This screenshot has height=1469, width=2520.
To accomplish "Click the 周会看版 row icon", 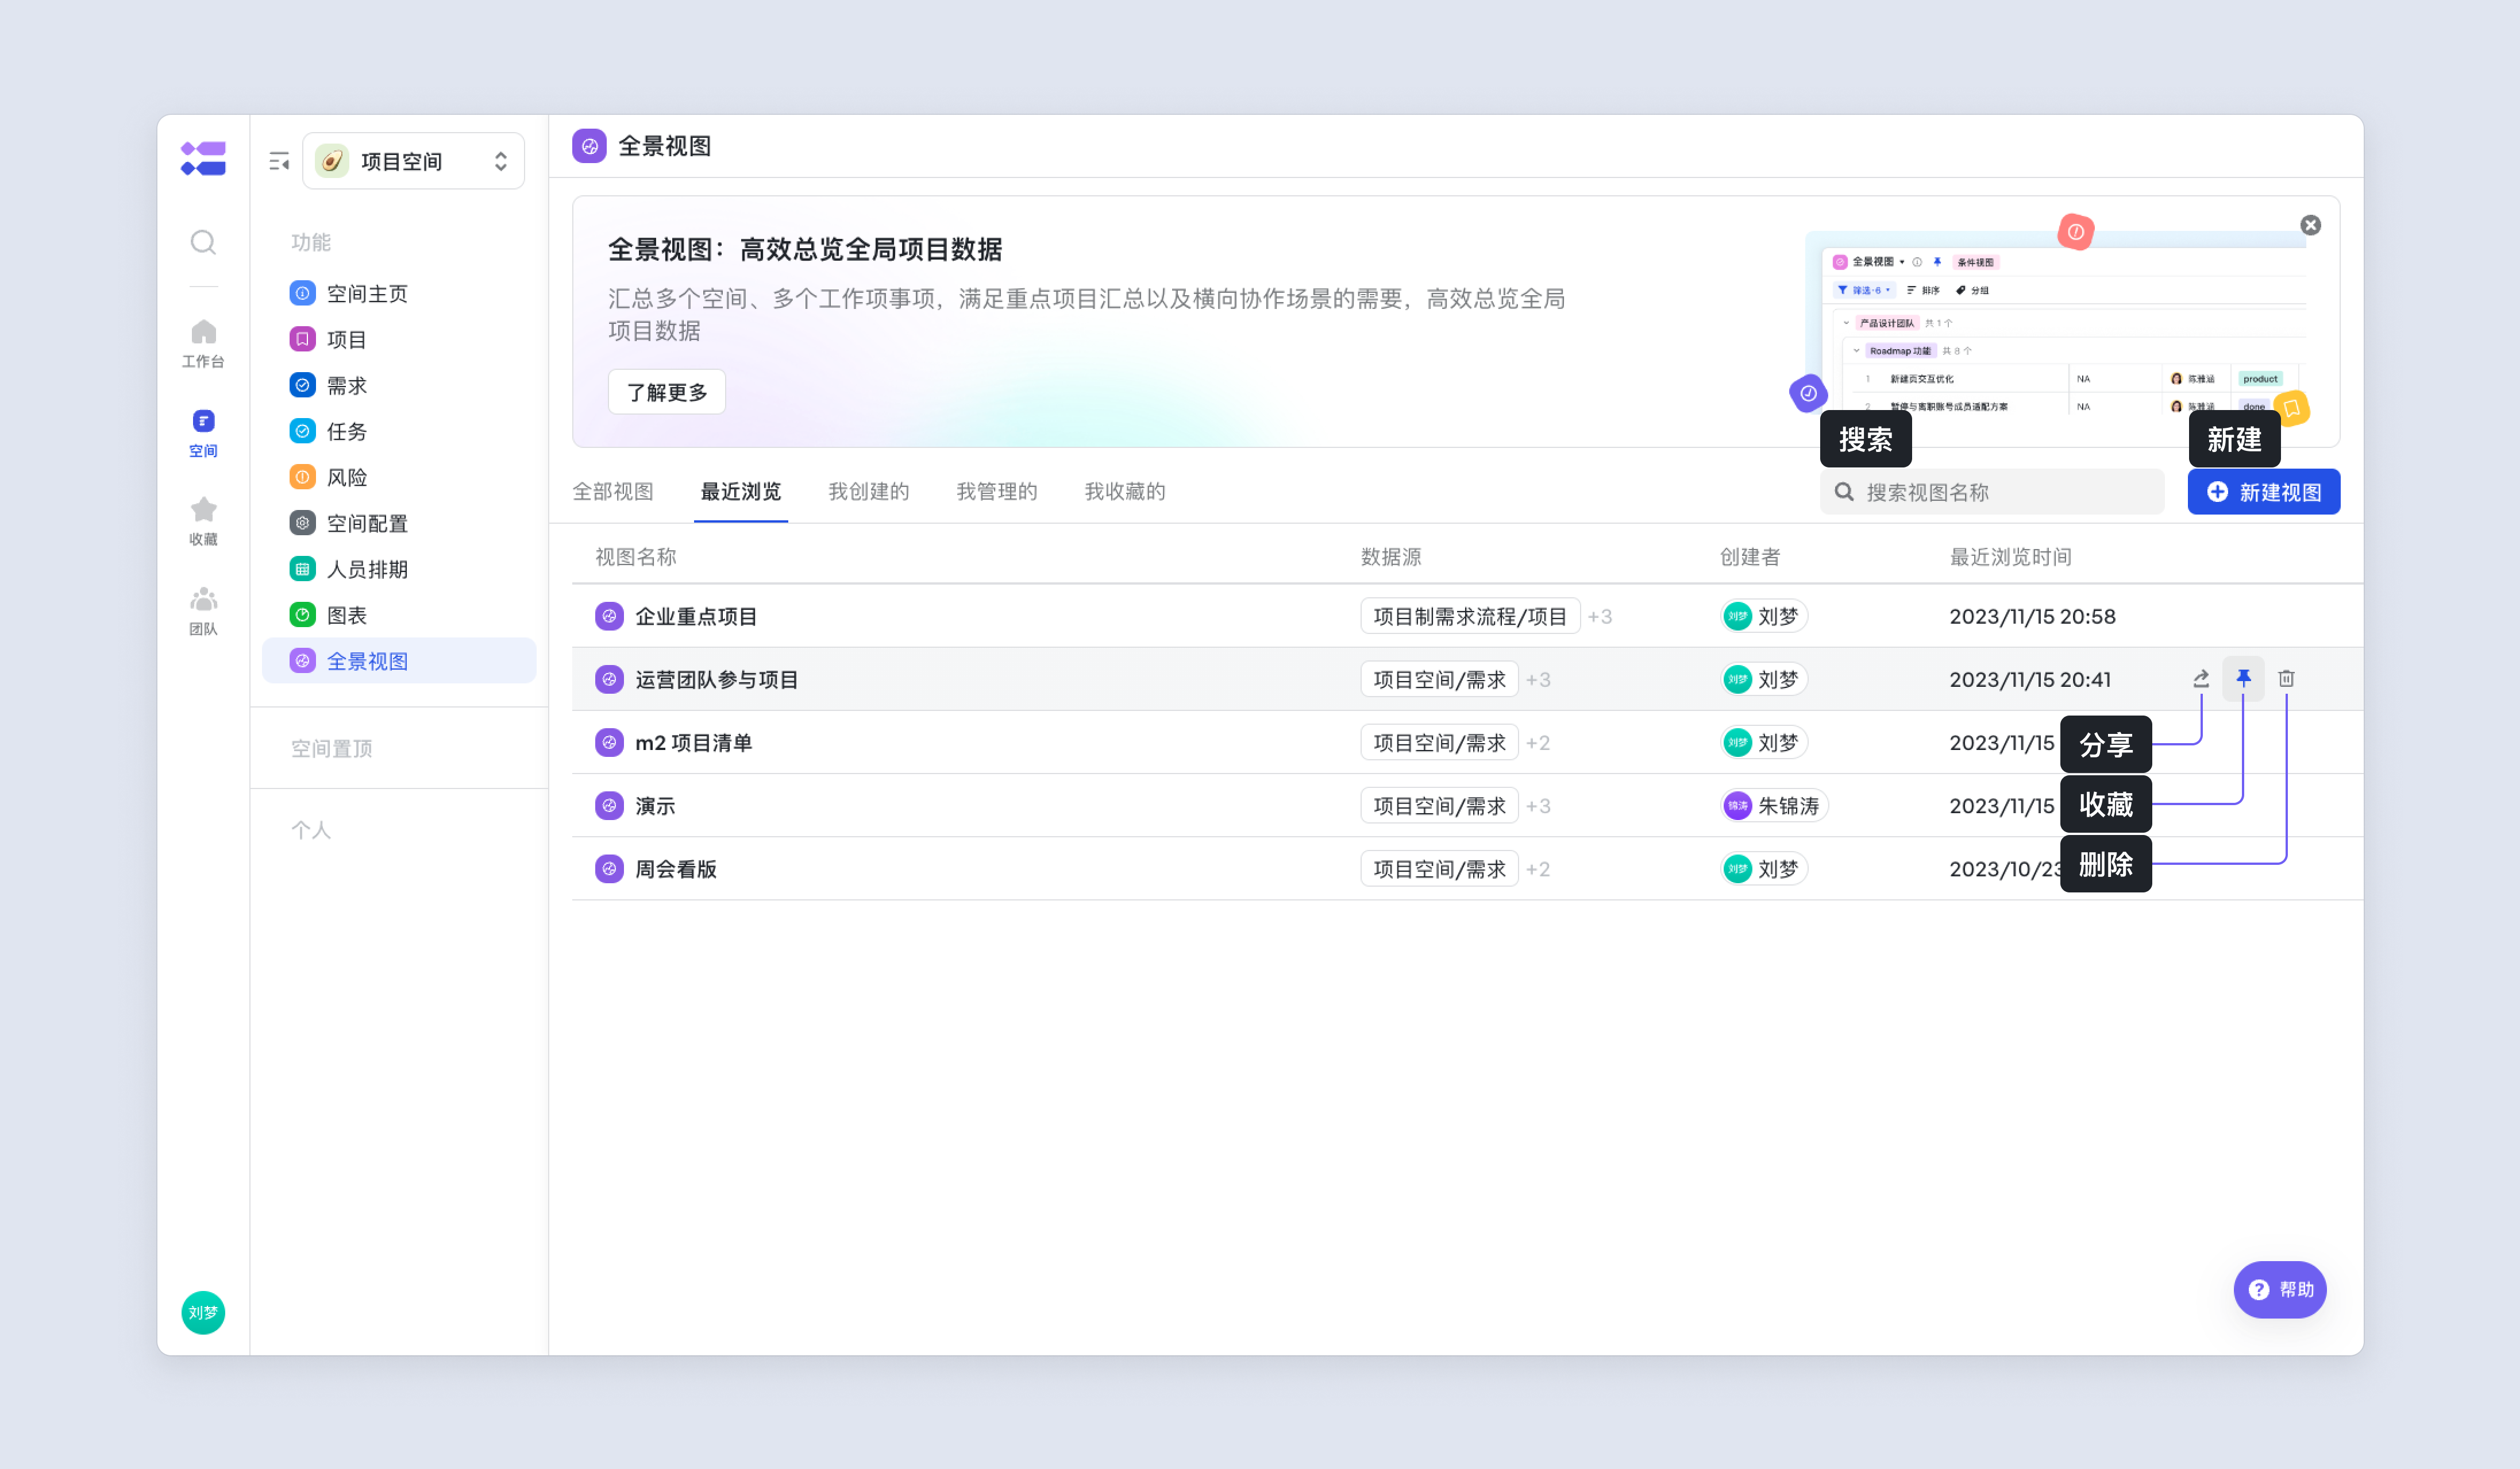I will point(609,867).
